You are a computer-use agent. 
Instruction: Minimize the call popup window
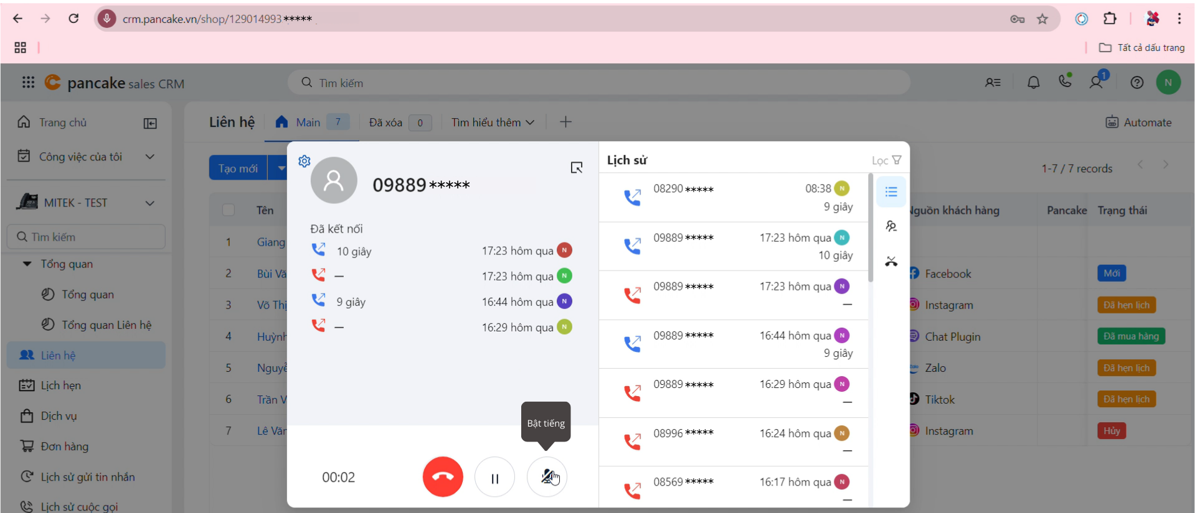[577, 167]
